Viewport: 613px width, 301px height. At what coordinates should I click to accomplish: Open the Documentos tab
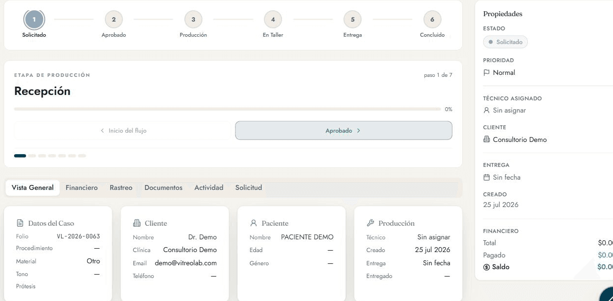(164, 187)
